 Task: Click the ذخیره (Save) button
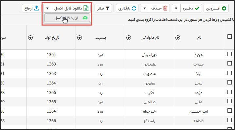pyautogui.click(x=191, y=9)
